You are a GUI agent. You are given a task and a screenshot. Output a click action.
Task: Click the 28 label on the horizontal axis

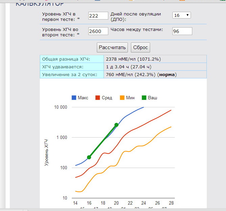171,203
